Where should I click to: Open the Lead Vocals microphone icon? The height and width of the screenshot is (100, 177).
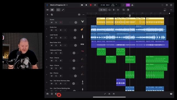82,37
